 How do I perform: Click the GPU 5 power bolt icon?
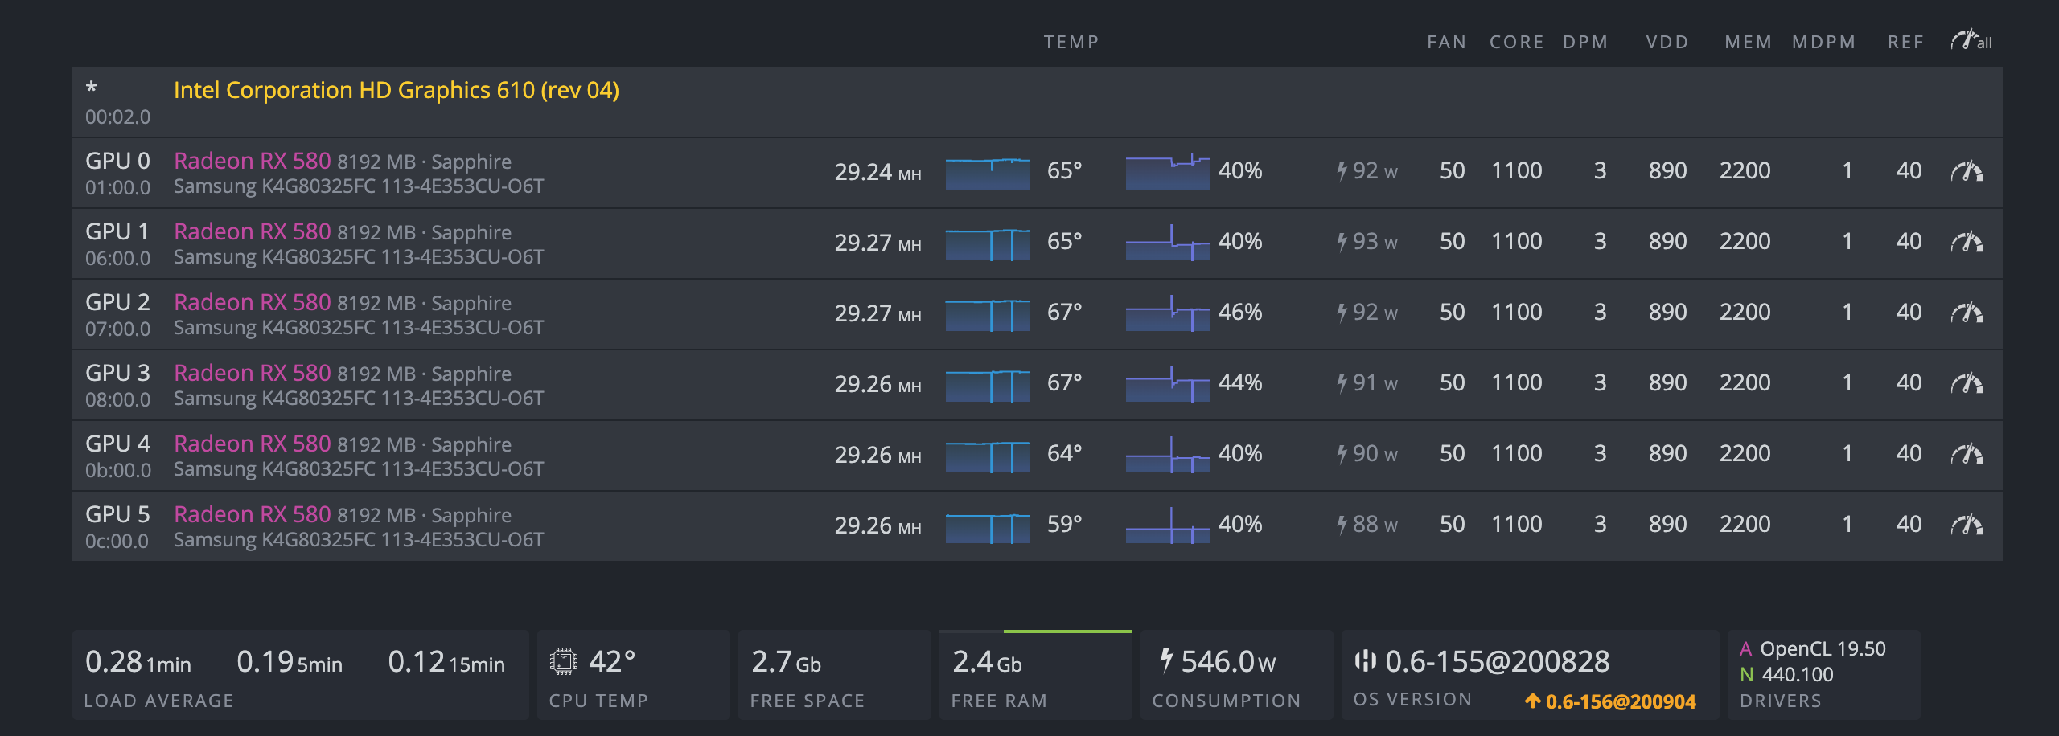click(x=1342, y=525)
